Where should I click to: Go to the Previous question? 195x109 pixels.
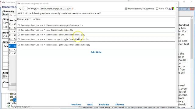pyautogui.click(x=76, y=104)
